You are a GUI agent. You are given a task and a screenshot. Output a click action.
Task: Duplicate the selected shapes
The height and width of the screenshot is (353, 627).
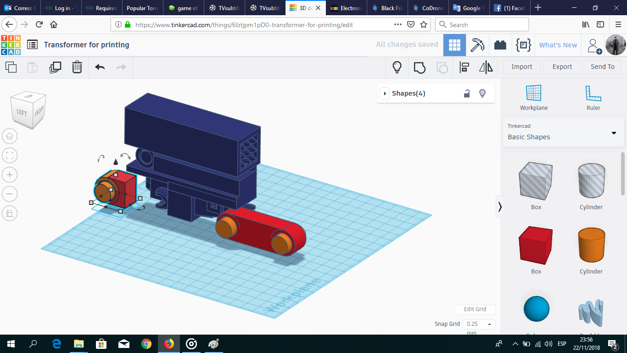[55, 67]
